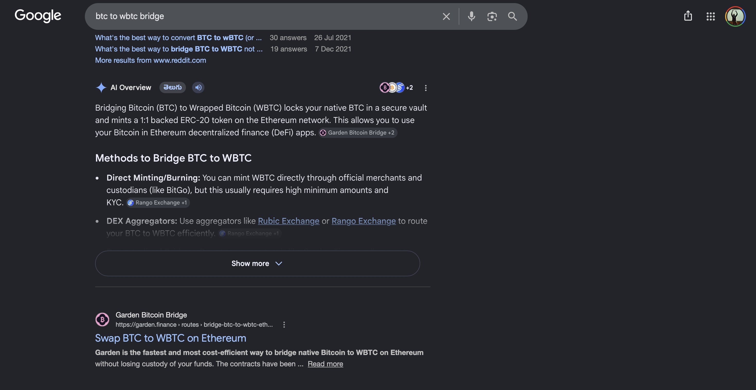Click the '30 answers' text
The width and height of the screenshot is (756, 390).
288,38
